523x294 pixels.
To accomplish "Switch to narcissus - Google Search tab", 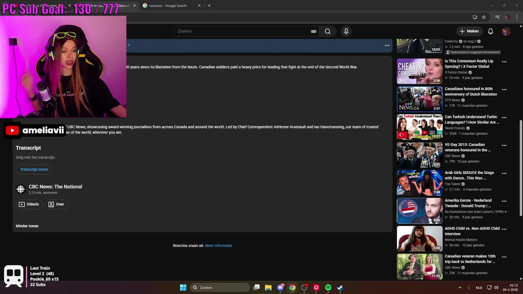I will click(x=168, y=6).
